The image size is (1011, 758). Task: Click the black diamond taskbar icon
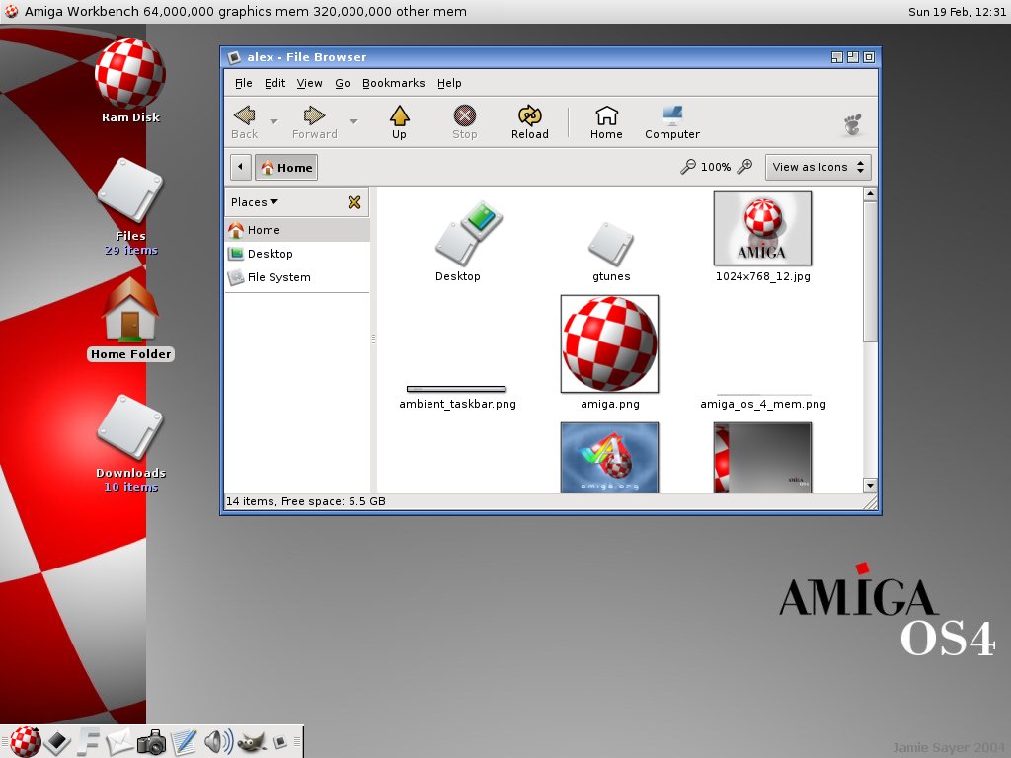point(56,742)
